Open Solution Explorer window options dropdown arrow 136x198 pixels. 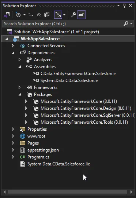pyautogui.click(x=118, y=5)
